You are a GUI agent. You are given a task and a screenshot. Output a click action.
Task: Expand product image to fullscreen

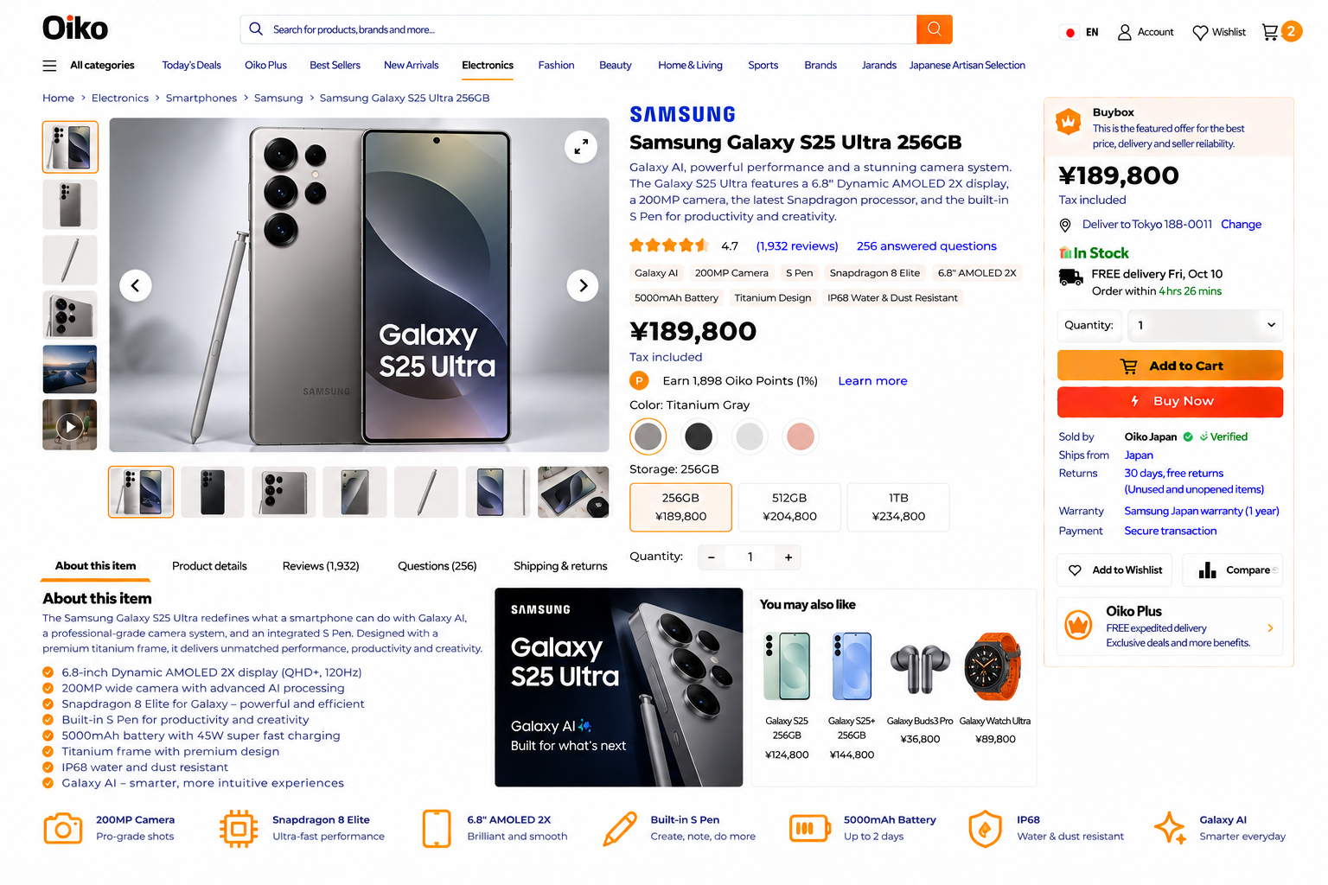[581, 147]
